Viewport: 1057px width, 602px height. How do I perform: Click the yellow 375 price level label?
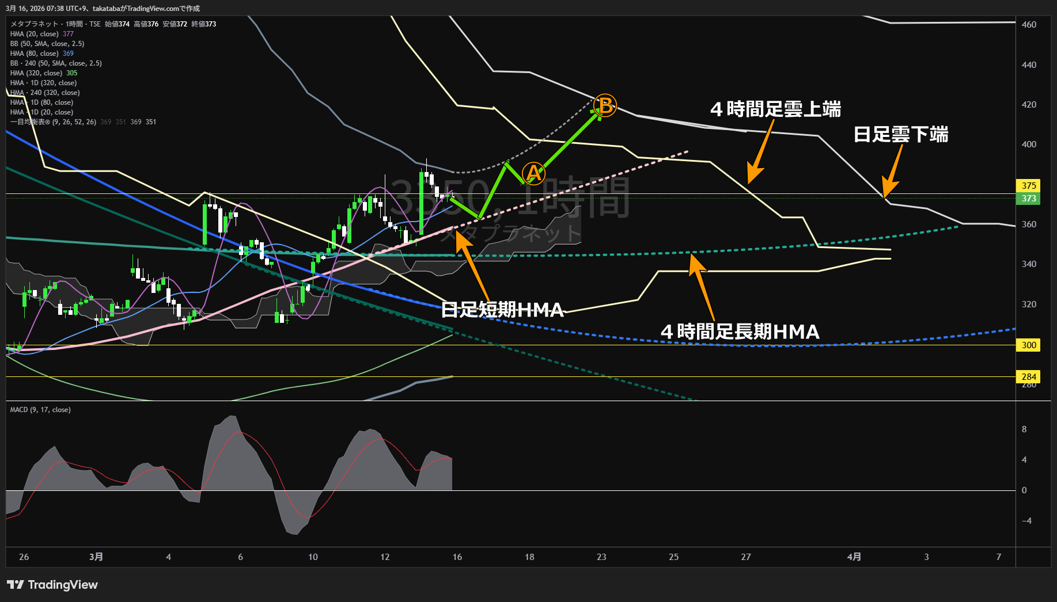pyautogui.click(x=1028, y=185)
